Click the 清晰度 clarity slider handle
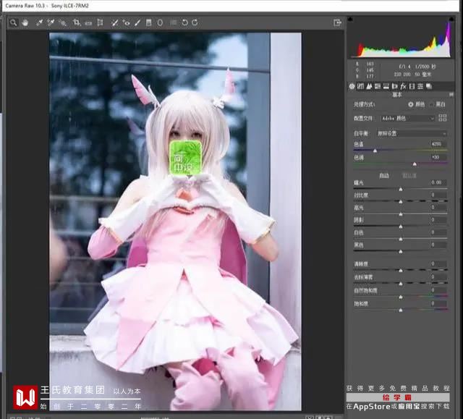Image resolution: width=463 pixels, height=419 pixels. [401, 271]
